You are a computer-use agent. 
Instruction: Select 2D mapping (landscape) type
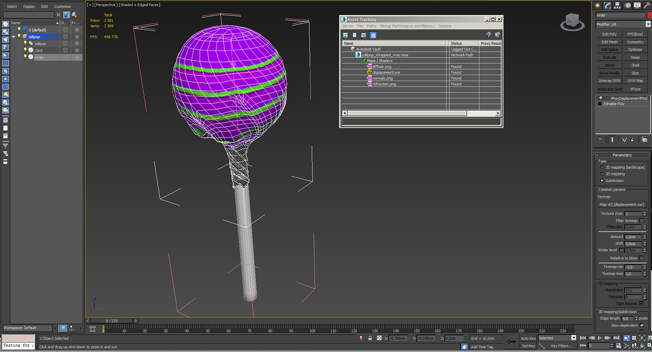tap(602, 167)
